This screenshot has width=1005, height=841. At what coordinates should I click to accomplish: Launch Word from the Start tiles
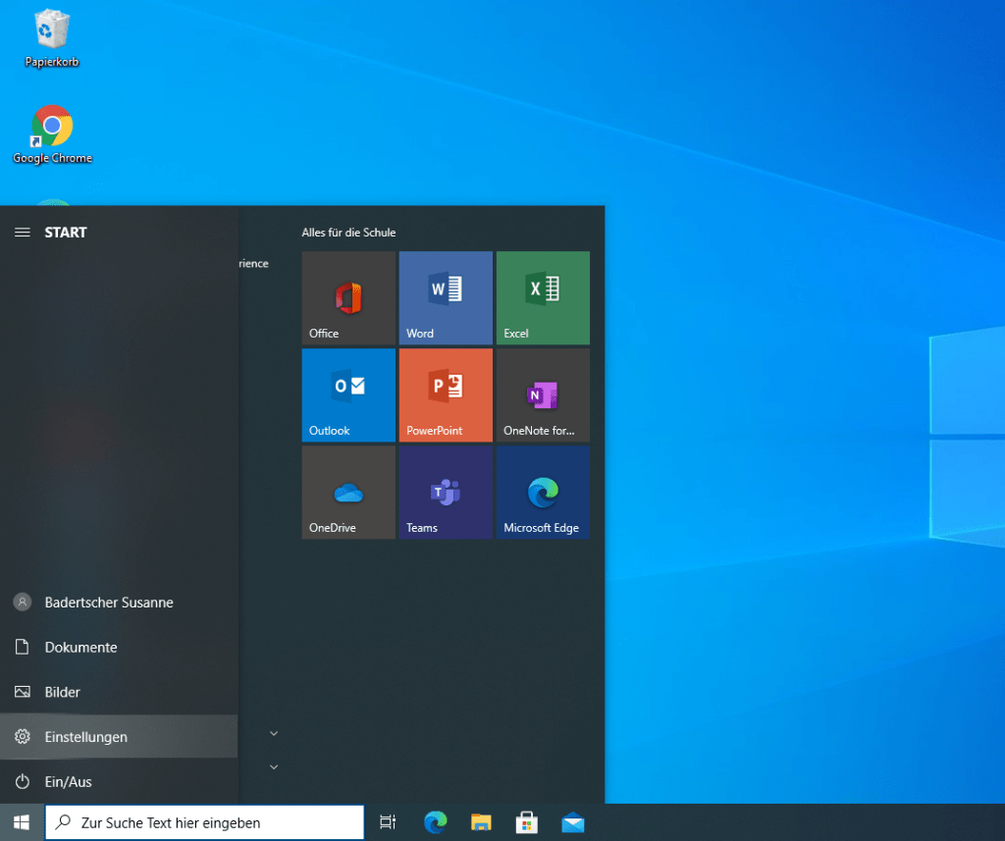446,297
